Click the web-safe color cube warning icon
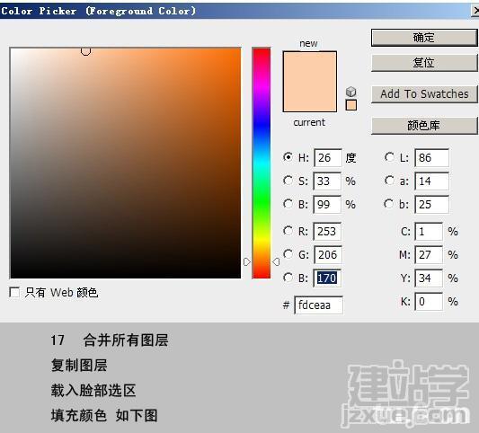 351,92
